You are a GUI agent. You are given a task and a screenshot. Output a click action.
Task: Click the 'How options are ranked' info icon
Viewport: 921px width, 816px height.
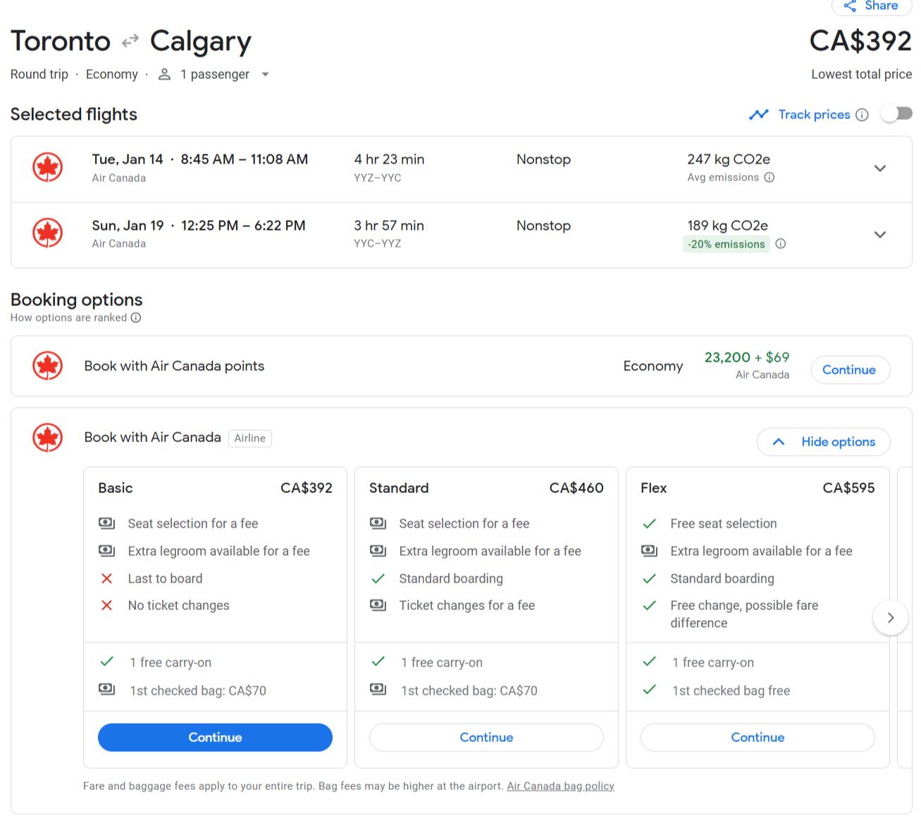pos(136,318)
